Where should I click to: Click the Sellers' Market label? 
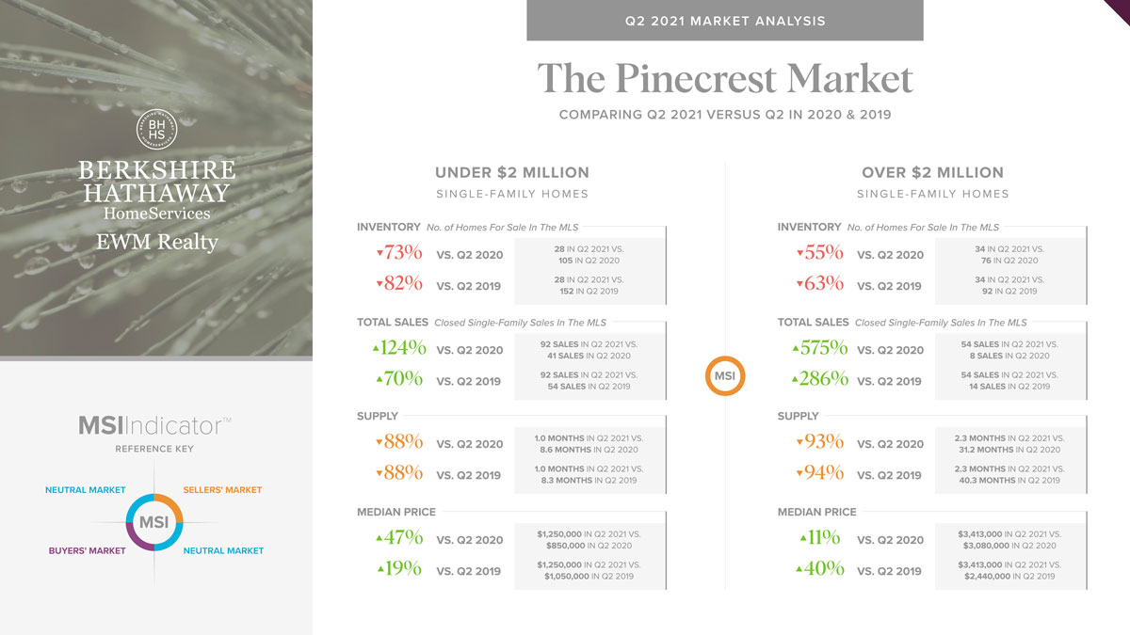pyautogui.click(x=222, y=490)
